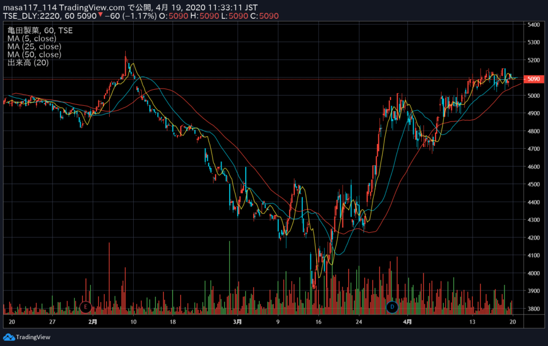Click the TradingView logo icon
Screen dimensions: 548x346
9,337
